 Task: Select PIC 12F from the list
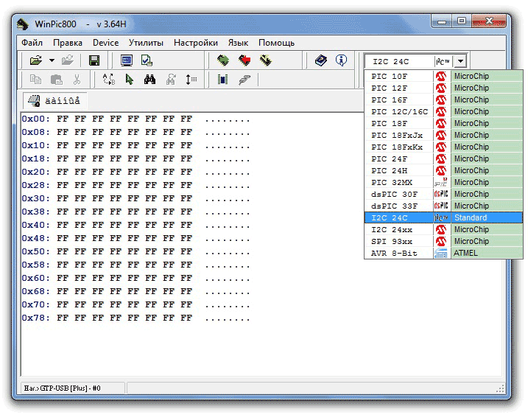point(443,88)
